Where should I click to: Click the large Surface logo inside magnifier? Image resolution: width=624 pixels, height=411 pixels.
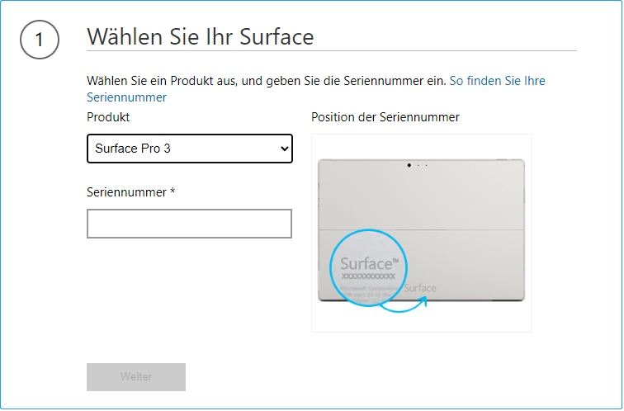coord(369,263)
